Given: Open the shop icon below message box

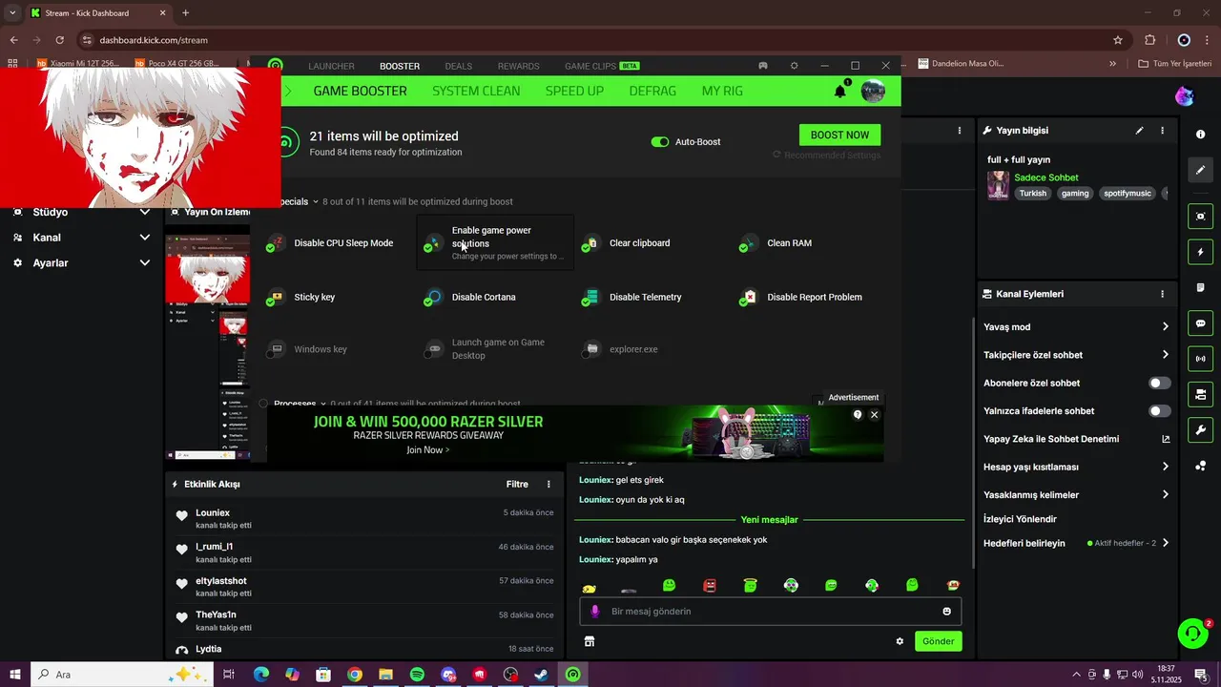Looking at the screenshot, I should 590,641.
